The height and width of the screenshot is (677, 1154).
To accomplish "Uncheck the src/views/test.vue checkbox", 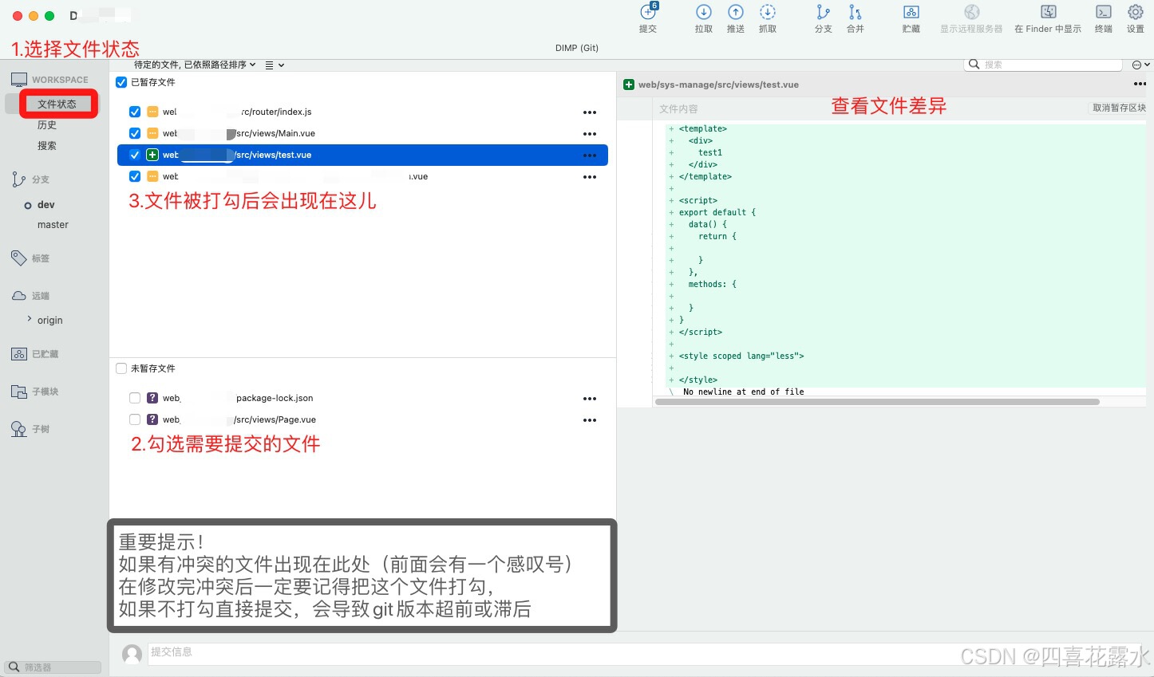I will pos(135,155).
